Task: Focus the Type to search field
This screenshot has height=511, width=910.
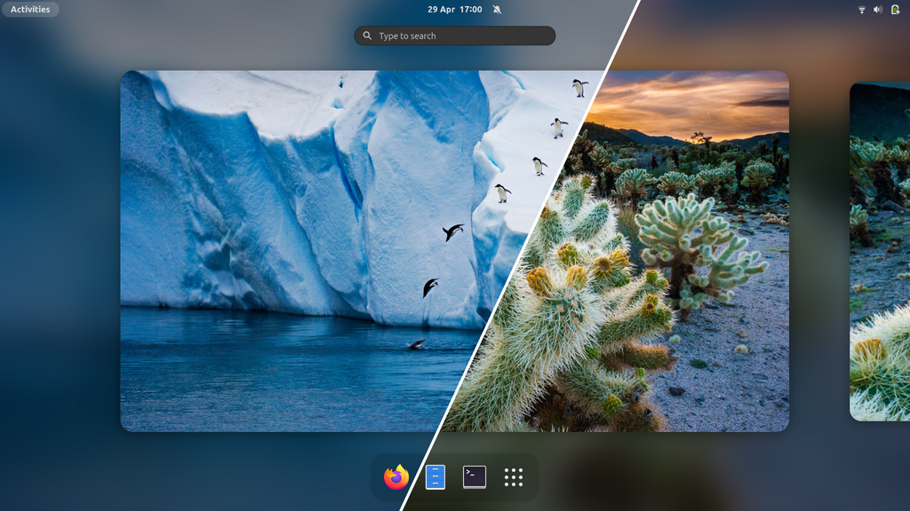Action: tap(462, 36)
